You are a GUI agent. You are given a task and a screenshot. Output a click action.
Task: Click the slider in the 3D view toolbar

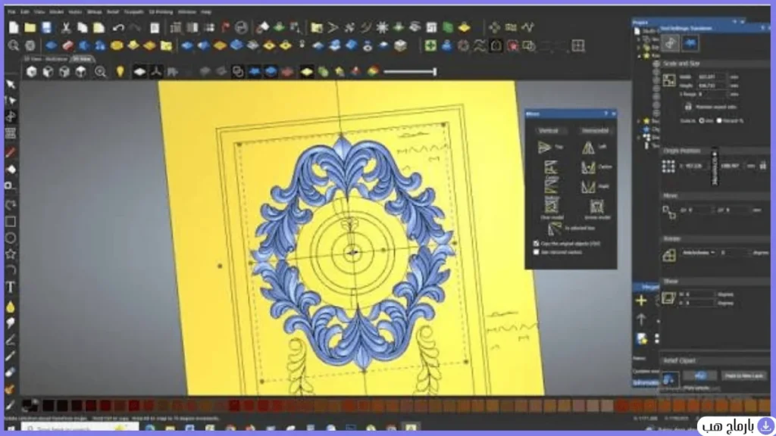[410, 72]
